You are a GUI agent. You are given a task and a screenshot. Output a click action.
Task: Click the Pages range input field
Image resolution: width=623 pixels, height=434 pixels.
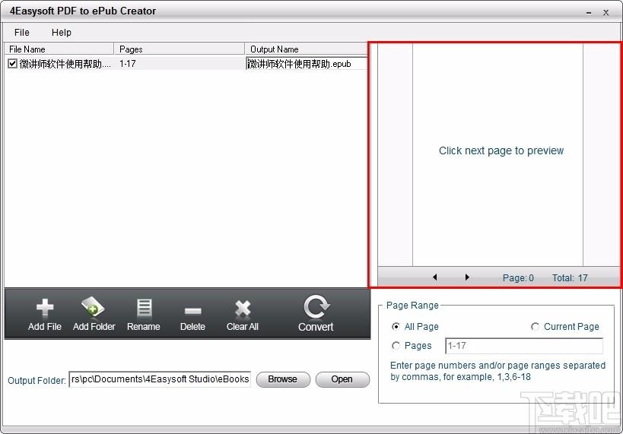(x=524, y=346)
